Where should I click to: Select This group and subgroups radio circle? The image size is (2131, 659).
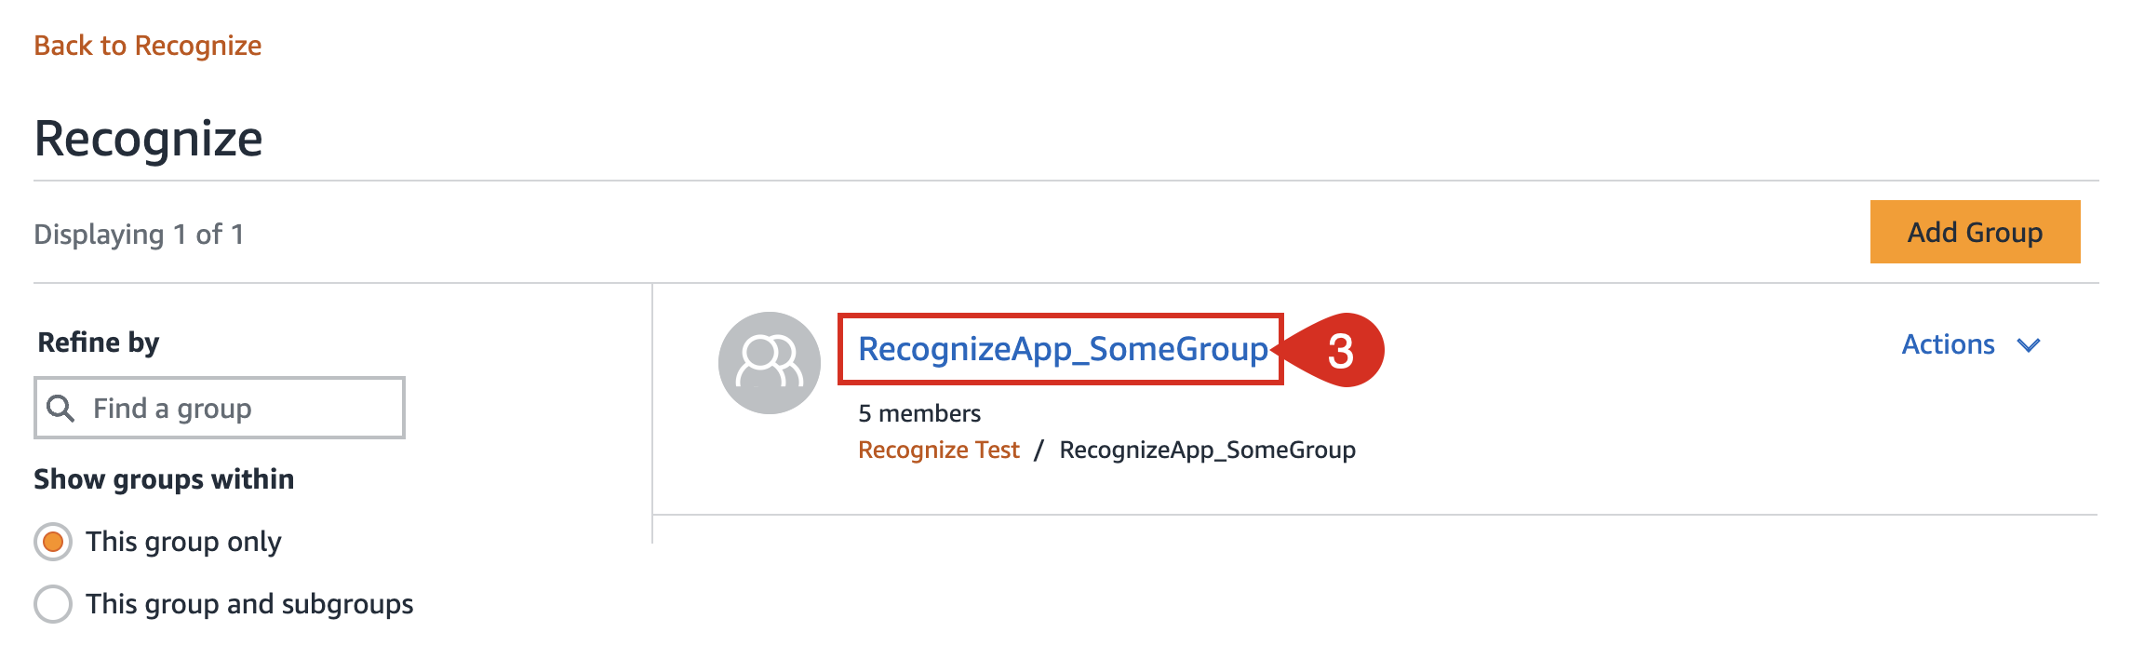[53, 604]
